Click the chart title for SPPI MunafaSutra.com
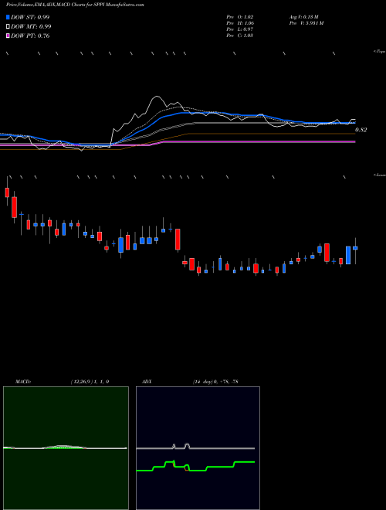 [75, 5]
